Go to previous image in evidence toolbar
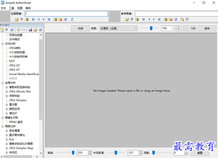218x158 pixels. click(39, 19)
